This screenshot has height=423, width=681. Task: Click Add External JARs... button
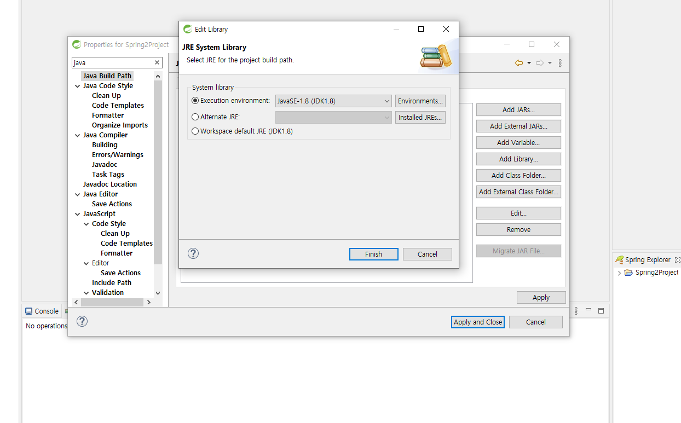click(518, 126)
